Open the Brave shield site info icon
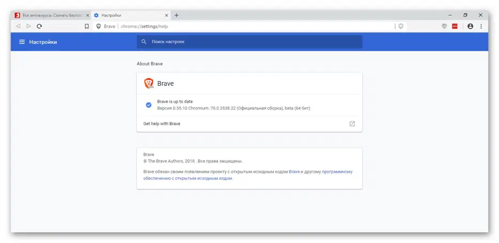Image resolution: width=499 pixels, height=243 pixels. [x=99, y=26]
